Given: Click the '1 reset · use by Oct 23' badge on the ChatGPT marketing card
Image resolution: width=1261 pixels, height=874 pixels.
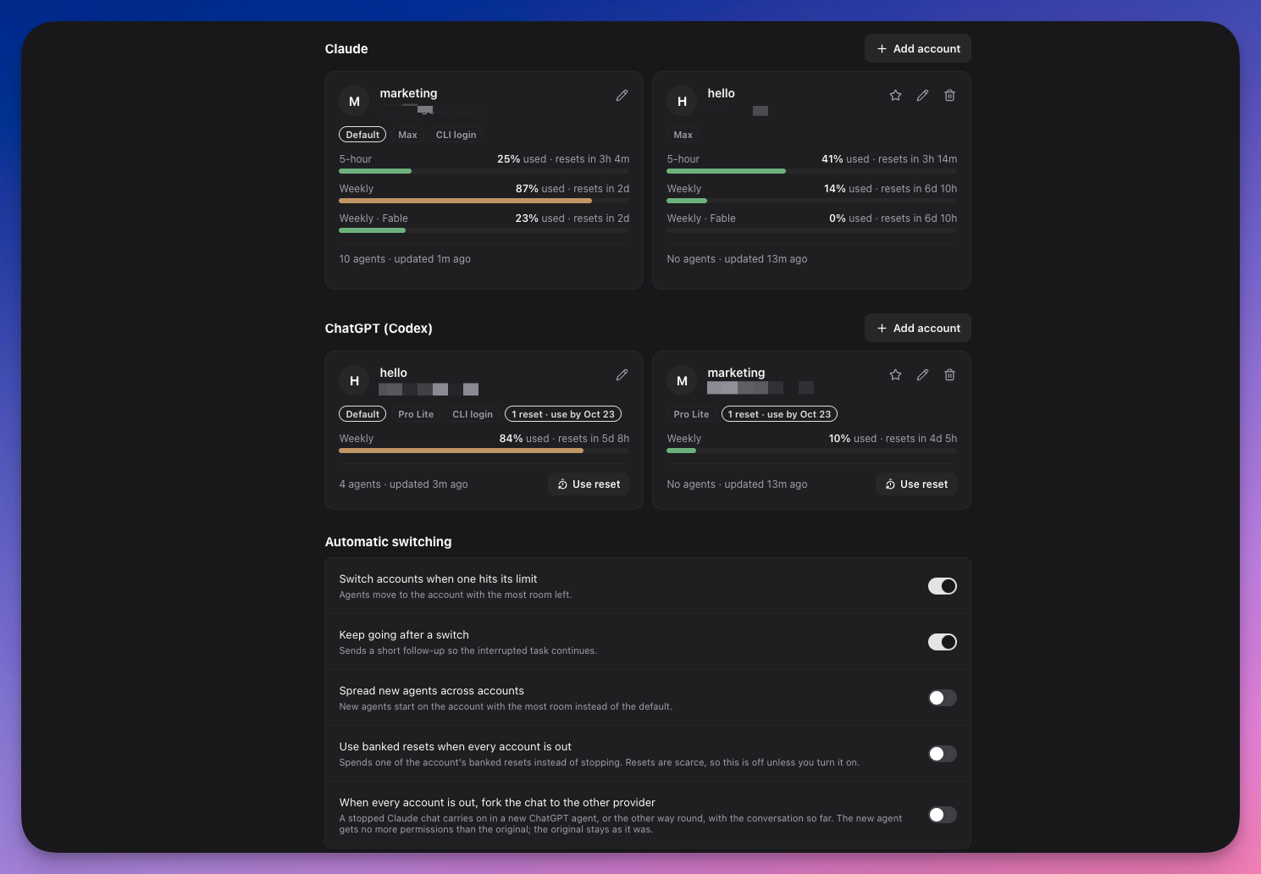Looking at the screenshot, I should (x=779, y=414).
